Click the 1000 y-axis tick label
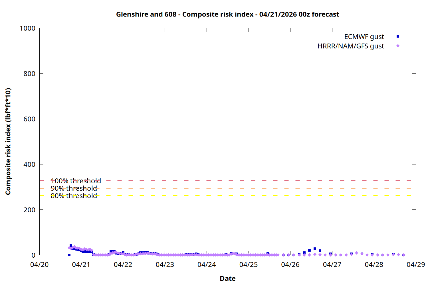Screen dimensions: 428x285 point(27,28)
